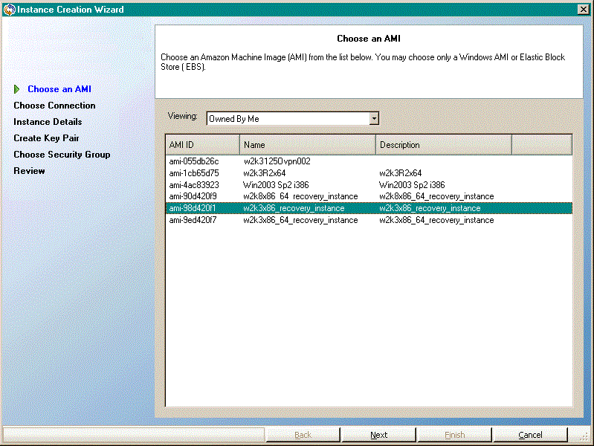Click the resize grip at window corner

click(584, 436)
